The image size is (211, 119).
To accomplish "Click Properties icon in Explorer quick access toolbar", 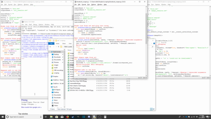I will click(x=53, y=40).
